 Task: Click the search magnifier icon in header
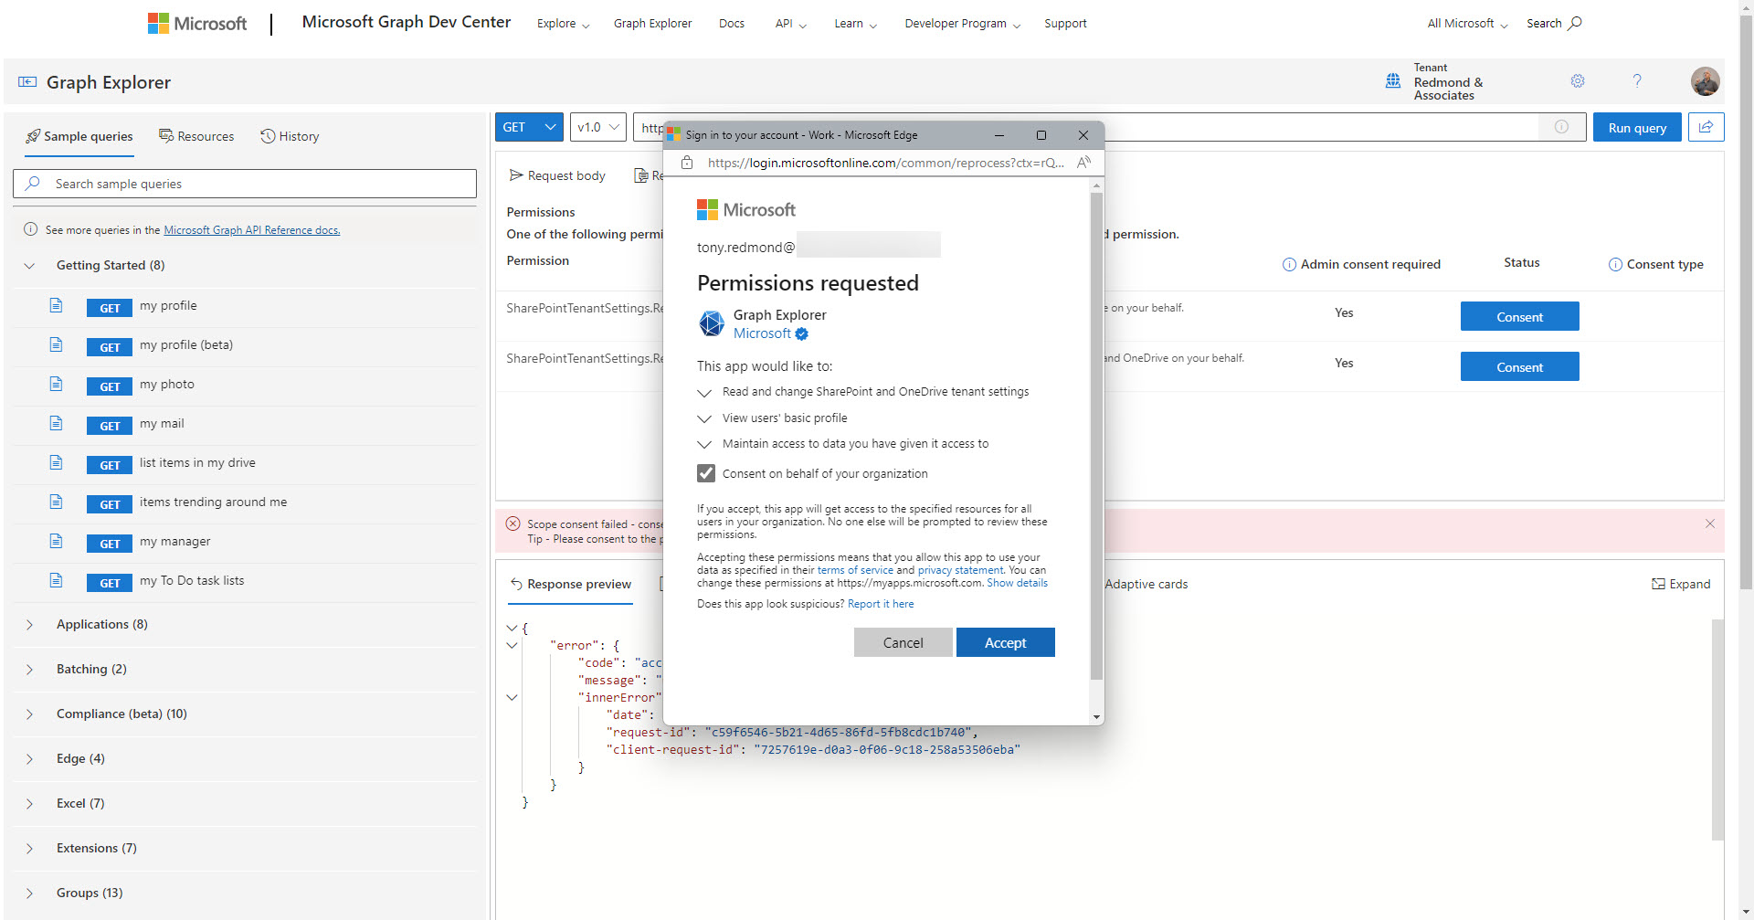point(1575,24)
